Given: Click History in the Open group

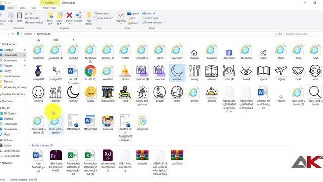Looking at the screenshot, I should (133, 23).
